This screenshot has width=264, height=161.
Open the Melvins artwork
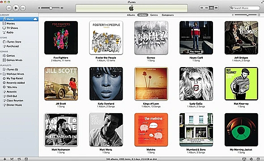151,130
